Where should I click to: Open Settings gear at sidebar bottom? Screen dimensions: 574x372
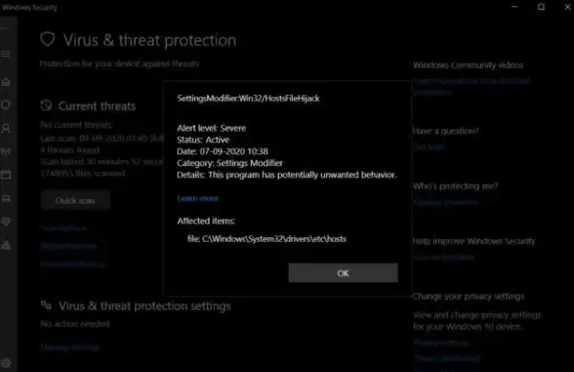click(x=6, y=363)
